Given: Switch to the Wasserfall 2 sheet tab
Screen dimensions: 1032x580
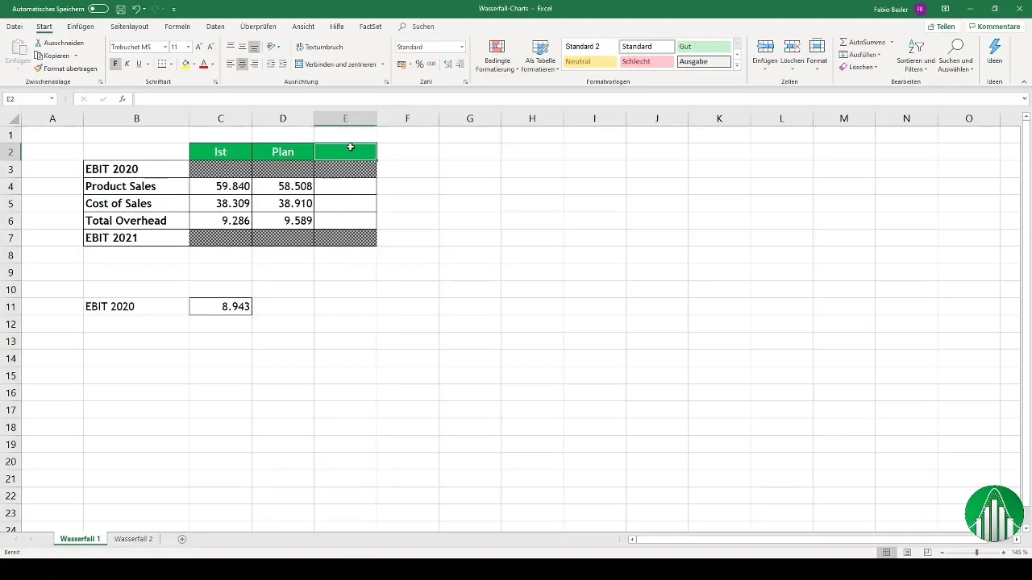Looking at the screenshot, I should (x=133, y=539).
